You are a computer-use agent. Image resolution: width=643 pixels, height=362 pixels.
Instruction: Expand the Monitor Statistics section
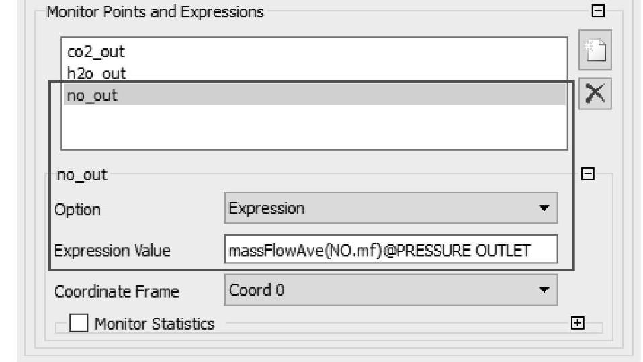click(x=576, y=323)
